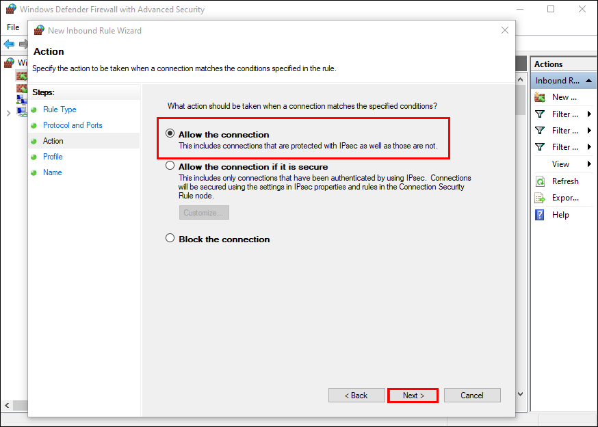Viewport: 598px width, 427px height.
Task: Go to the Protocol and Ports step
Action: pyautogui.click(x=73, y=125)
